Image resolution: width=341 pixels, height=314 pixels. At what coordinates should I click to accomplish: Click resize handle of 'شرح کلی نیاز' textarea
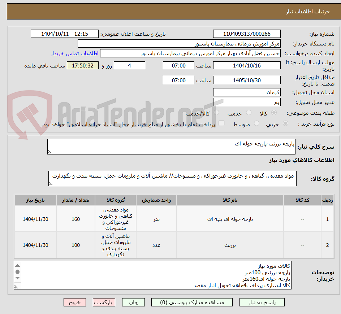(x=49, y=152)
